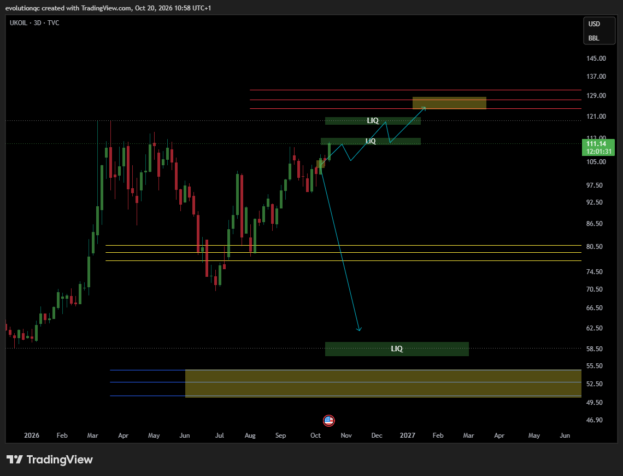Viewport: 623px width, 476px height.
Task: Click the UKOIL · 3D · TVC symbol label
Action: tap(34, 23)
